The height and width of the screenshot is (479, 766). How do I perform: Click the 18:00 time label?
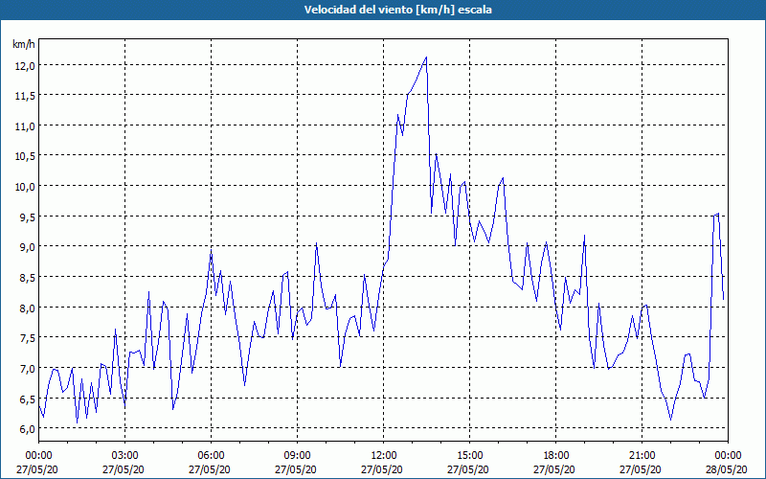tap(556, 456)
